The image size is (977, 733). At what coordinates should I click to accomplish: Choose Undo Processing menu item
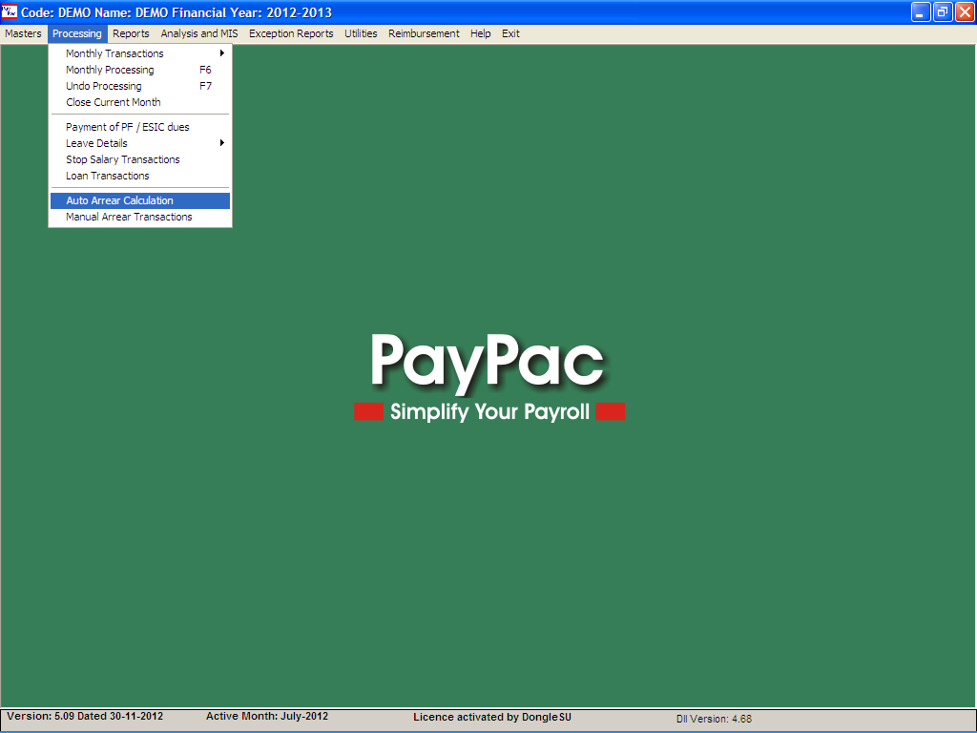[140, 86]
